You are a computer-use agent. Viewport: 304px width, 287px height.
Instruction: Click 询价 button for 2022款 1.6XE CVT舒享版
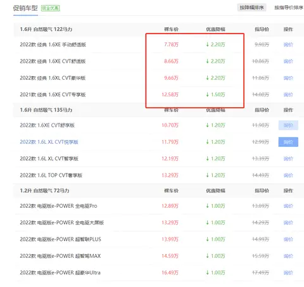pos(288,125)
